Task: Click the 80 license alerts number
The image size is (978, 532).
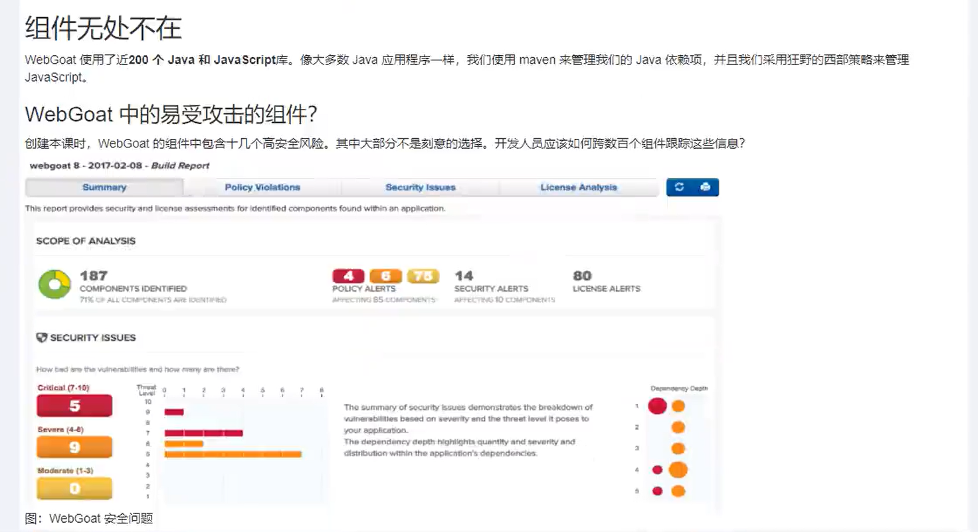Action: click(582, 276)
